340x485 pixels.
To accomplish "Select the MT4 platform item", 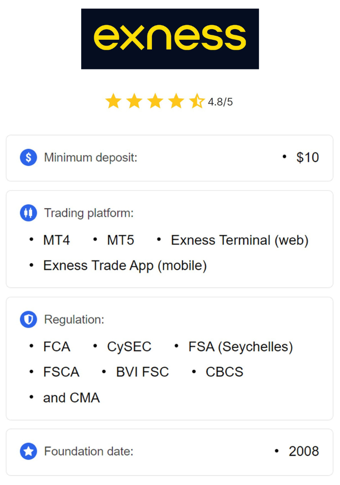I will point(56,241).
